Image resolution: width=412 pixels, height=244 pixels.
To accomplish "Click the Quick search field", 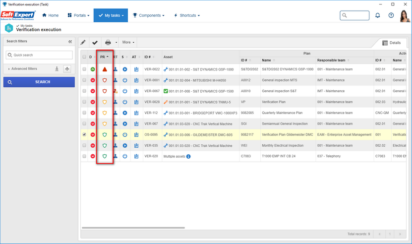I will pyautogui.click(x=39, y=55).
